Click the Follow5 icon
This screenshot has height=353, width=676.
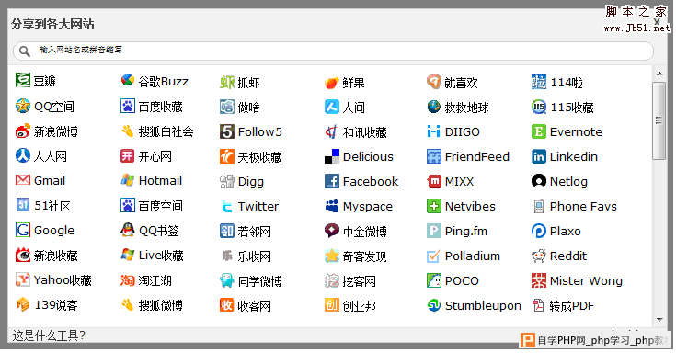[227, 131]
